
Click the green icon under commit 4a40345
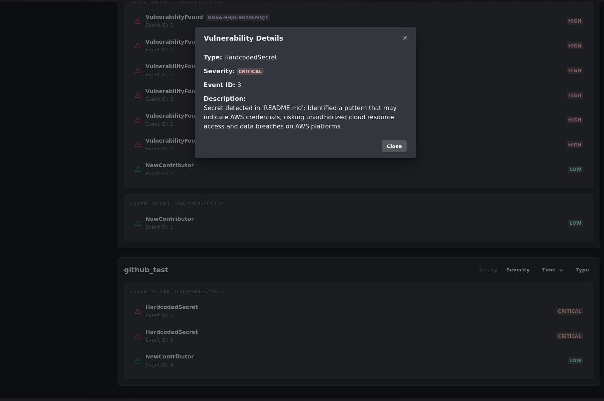[x=138, y=223]
